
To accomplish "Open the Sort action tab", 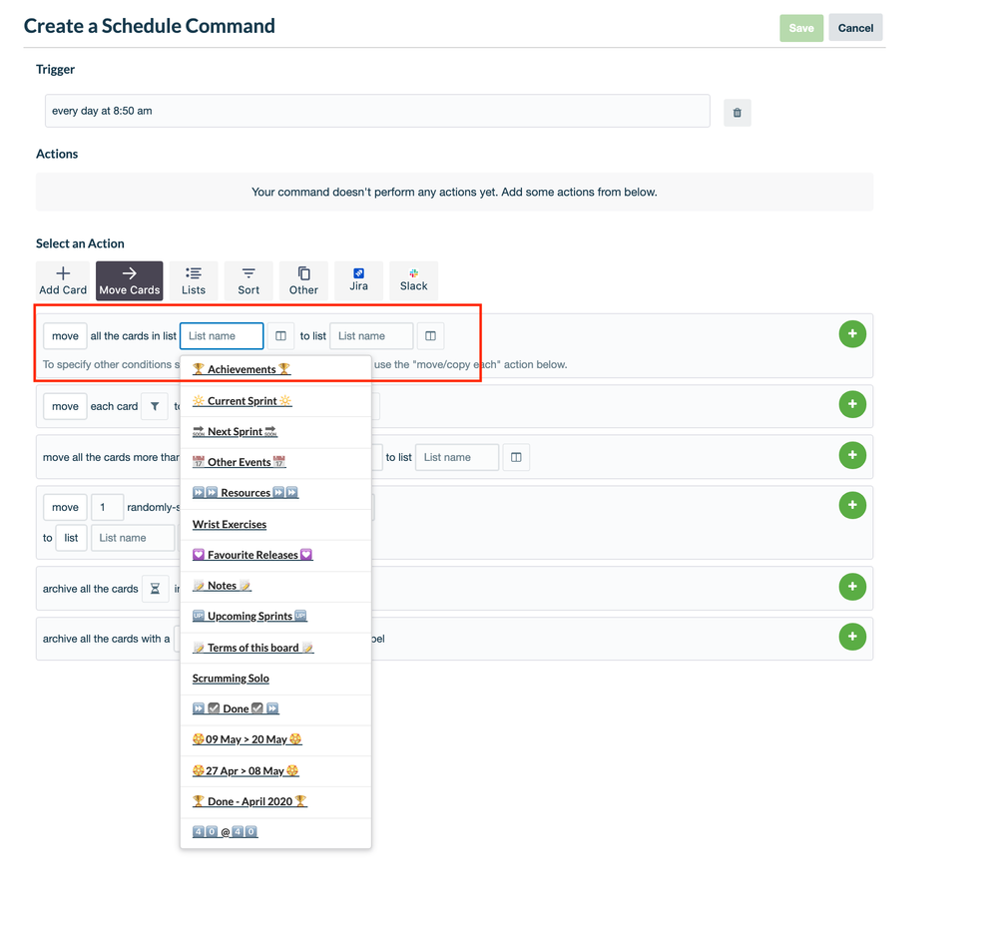I will click(x=249, y=280).
